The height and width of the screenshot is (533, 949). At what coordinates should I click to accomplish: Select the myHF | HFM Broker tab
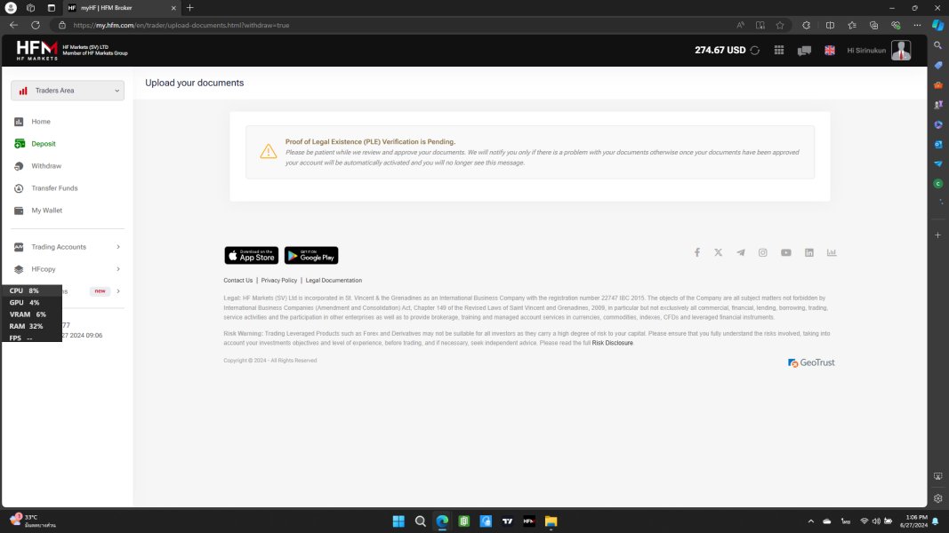121,8
